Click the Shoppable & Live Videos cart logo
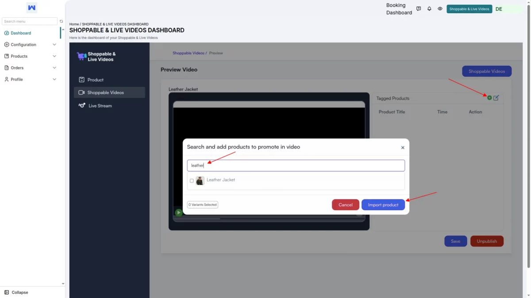This screenshot has height=298, width=531. coord(81,56)
